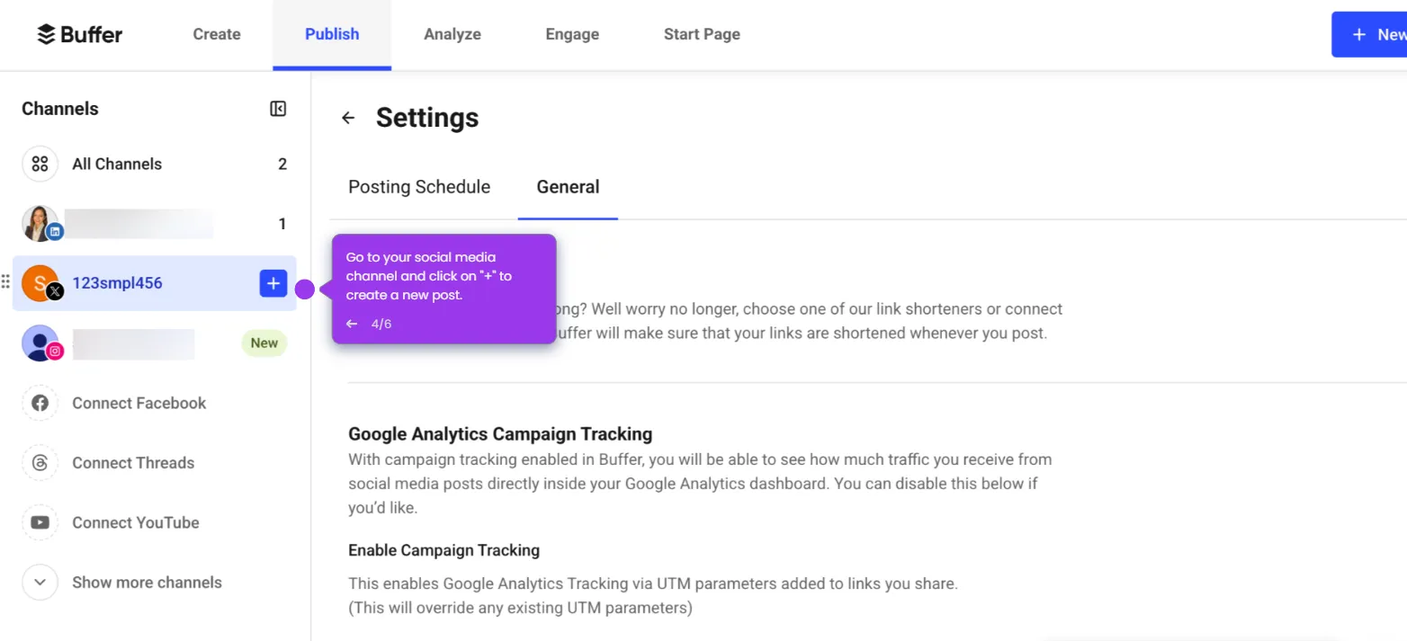
Task: Click the + button to create a new post
Action: 273,282
